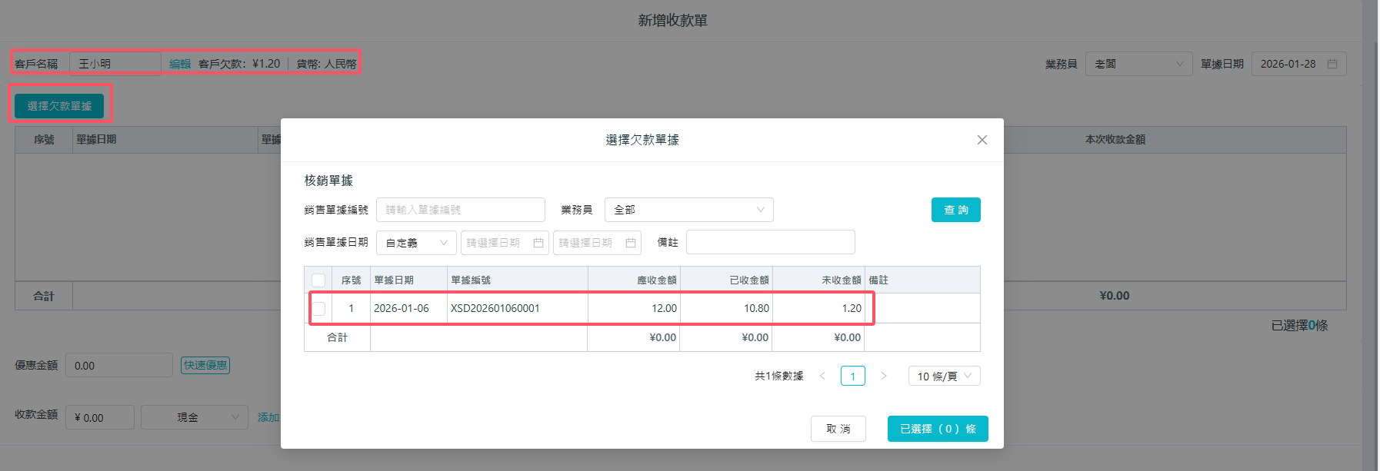
Task: Close the 選擇欠款單據 dialog
Action: click(x=982, y=140)
